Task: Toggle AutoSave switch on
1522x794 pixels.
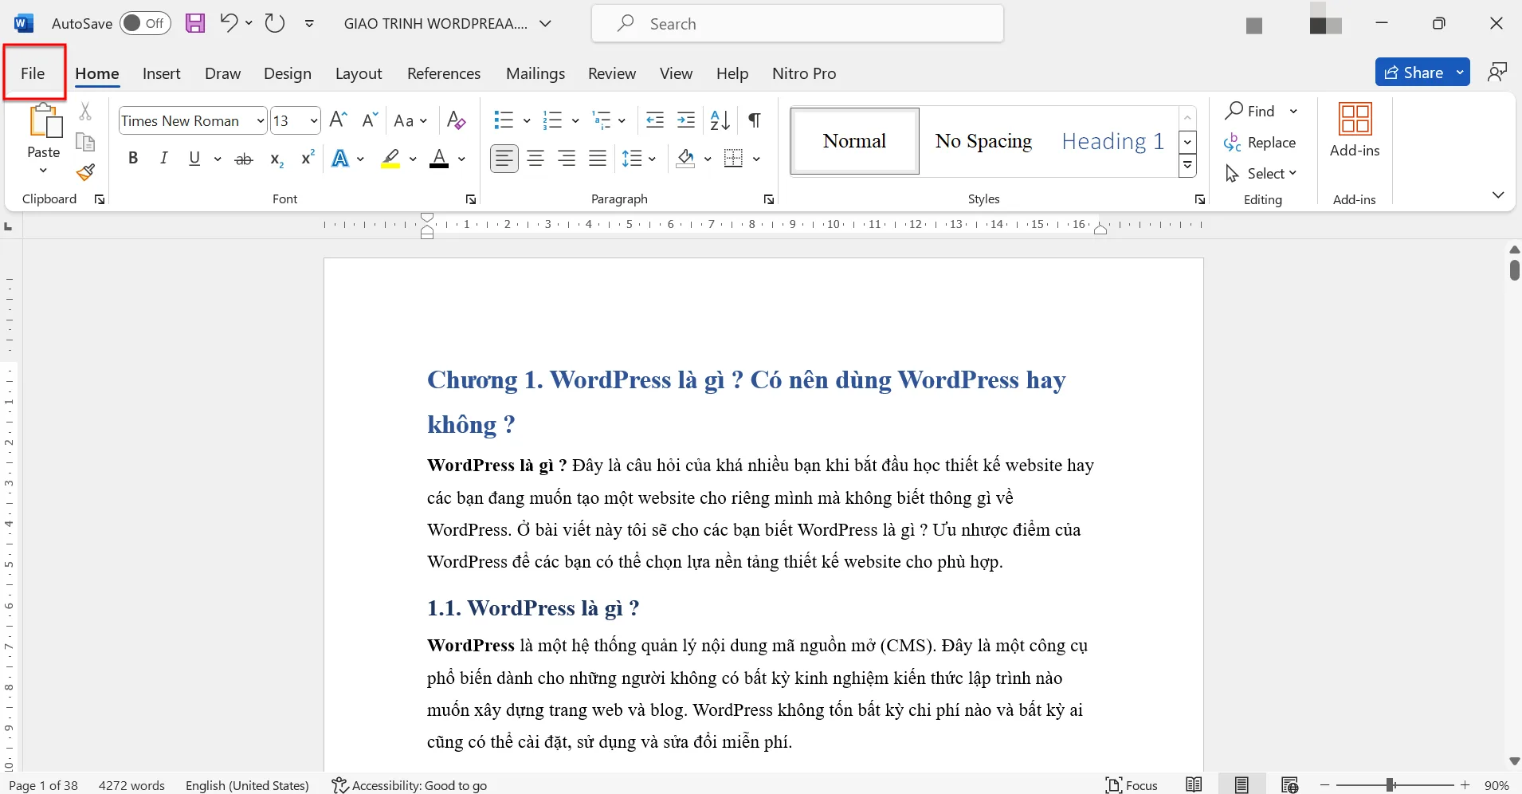Action: (x=145, y=23)
